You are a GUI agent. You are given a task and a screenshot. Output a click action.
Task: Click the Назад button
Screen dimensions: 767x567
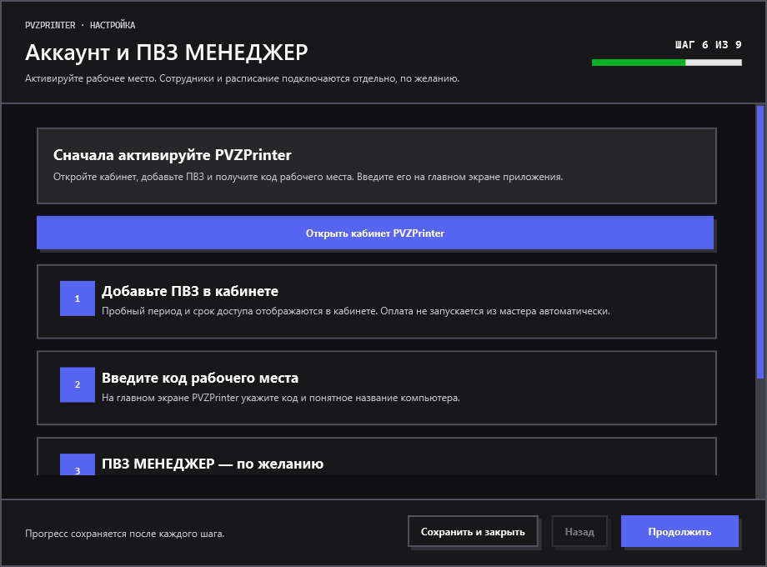pos(579,531)
